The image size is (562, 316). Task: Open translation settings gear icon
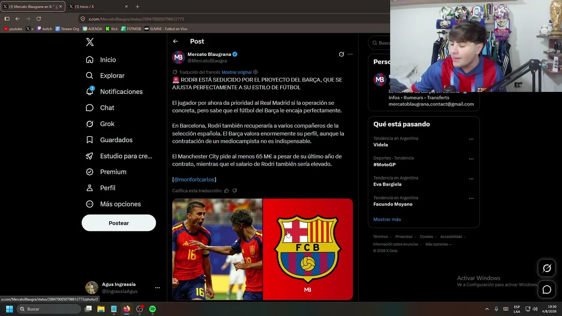[256, 72]
